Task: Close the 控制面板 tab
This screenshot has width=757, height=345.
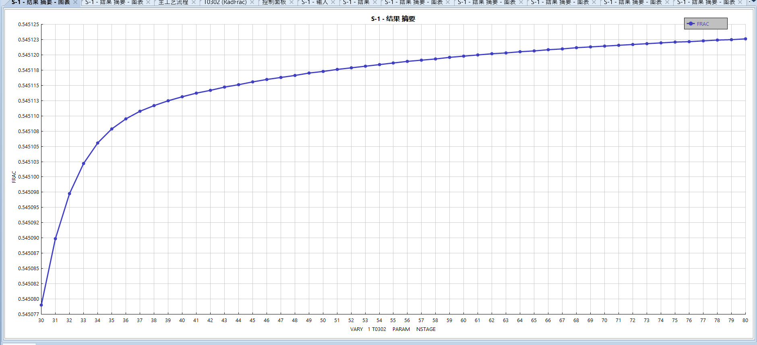Action: point(292,2)
